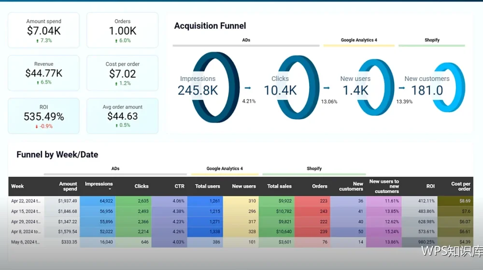This screenshot has height=270, width=483.
Task: Sort table by New customers header
Action: coord(351,186)
